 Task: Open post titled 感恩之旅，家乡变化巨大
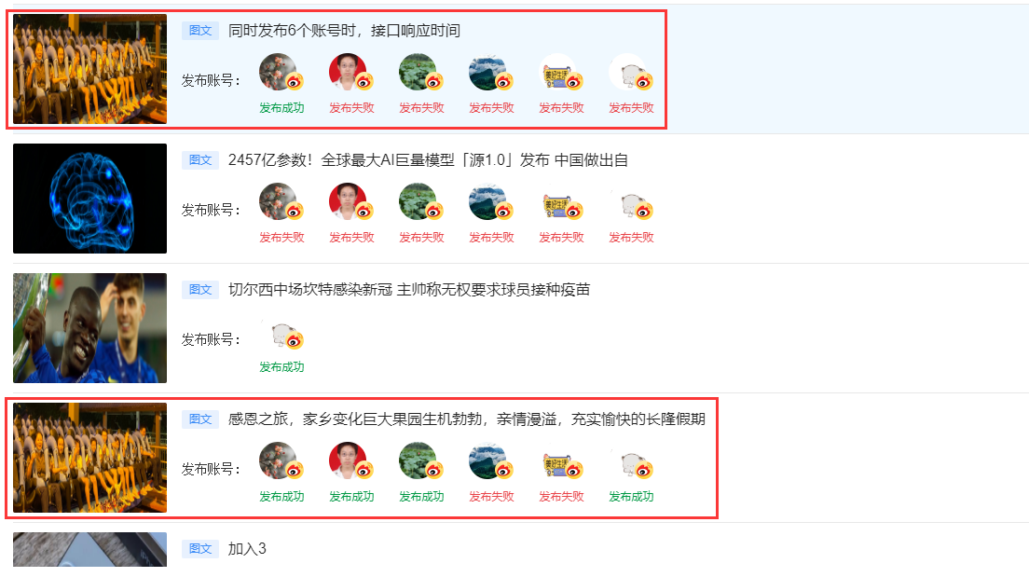click(467, 419)
